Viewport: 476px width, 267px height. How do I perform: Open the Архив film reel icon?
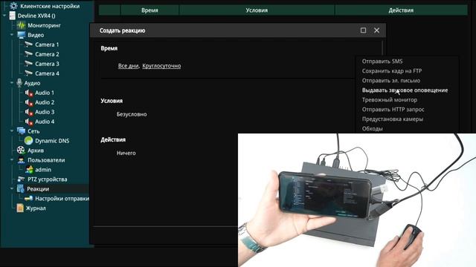pyautogui.click(x=21, y=150)
